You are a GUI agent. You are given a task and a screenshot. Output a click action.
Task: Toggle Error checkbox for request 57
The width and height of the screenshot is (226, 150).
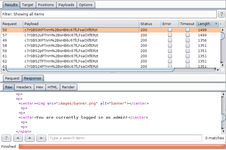pyautogui.click(x=170, y=35)
